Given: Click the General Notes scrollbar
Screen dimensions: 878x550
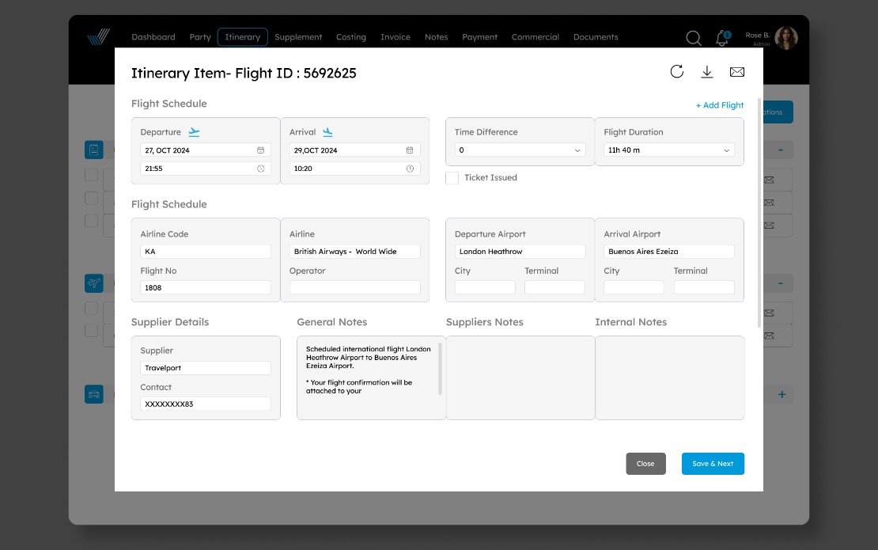Looking at the screenshot, I should [440, 369].
